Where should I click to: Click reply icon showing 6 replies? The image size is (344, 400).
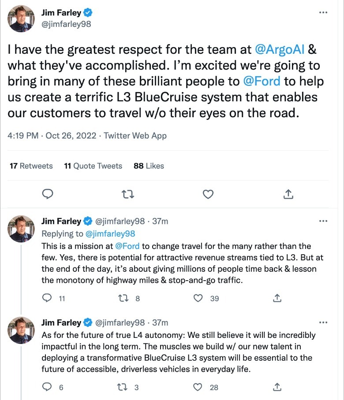[47, 387]
